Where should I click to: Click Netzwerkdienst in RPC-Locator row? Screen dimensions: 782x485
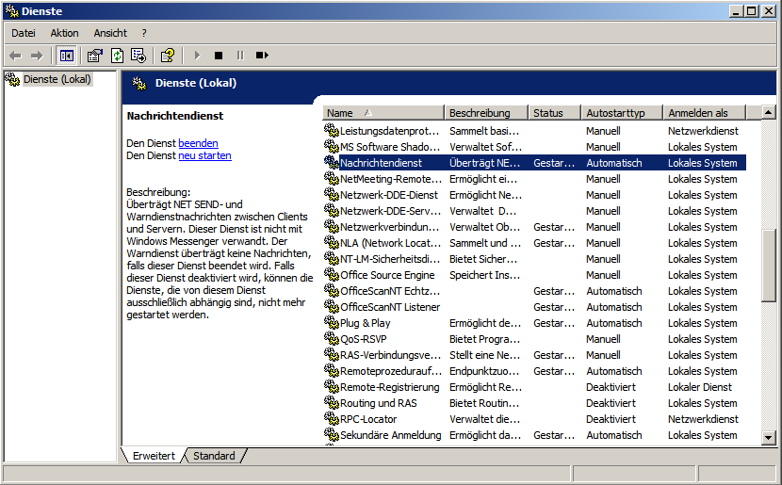(703, 419)
